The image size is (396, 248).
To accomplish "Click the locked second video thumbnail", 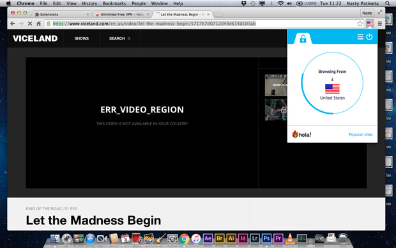I will [276, 110].
